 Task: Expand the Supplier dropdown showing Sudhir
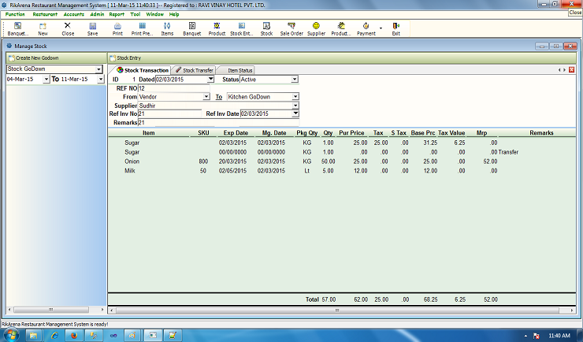coord(295,105)
